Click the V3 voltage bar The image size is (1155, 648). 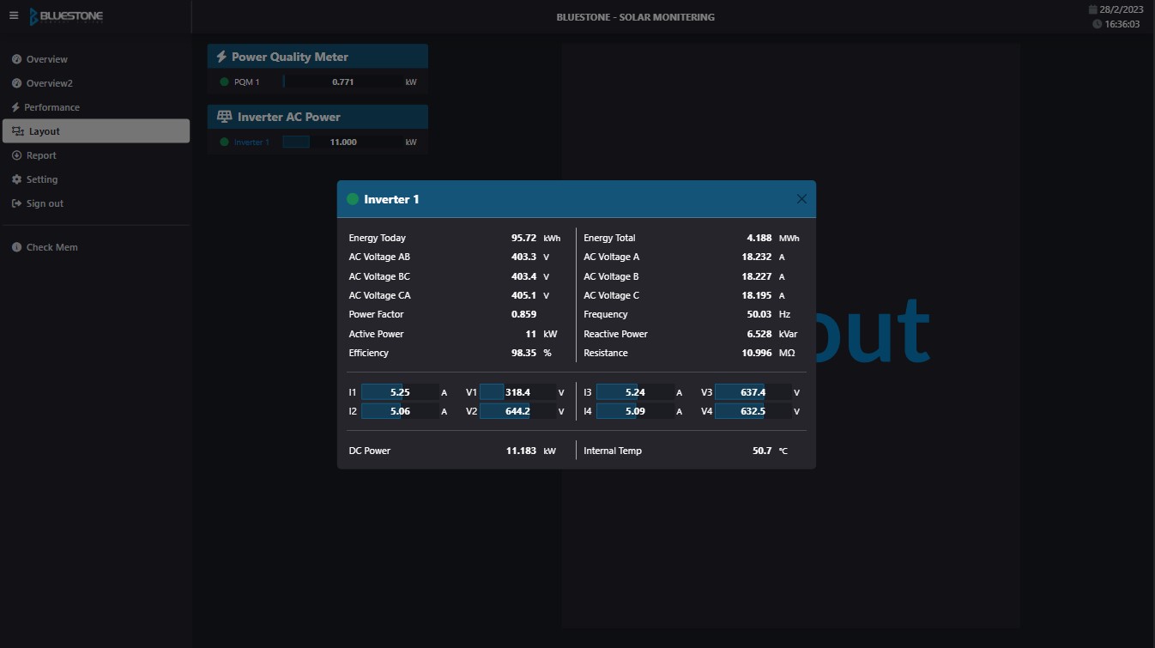pos(753,392)
